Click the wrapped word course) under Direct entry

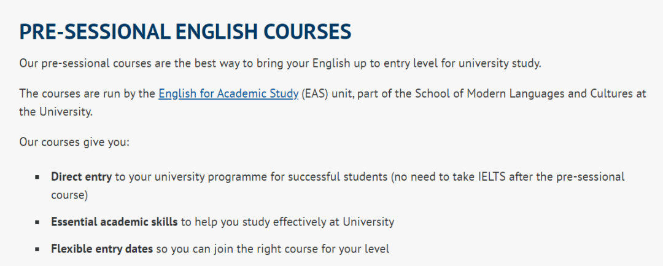point(70,195)
